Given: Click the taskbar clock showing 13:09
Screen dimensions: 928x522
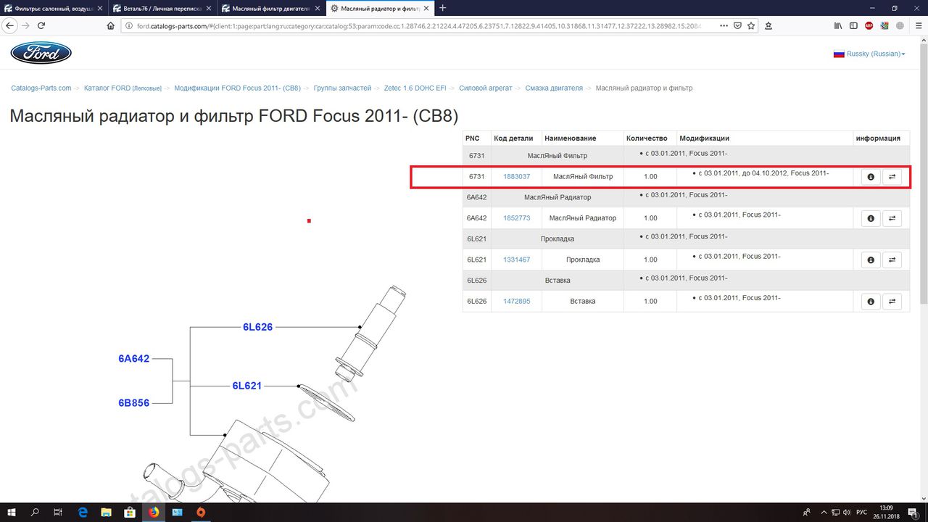Looking at the screenshot, I should point(885,512).
